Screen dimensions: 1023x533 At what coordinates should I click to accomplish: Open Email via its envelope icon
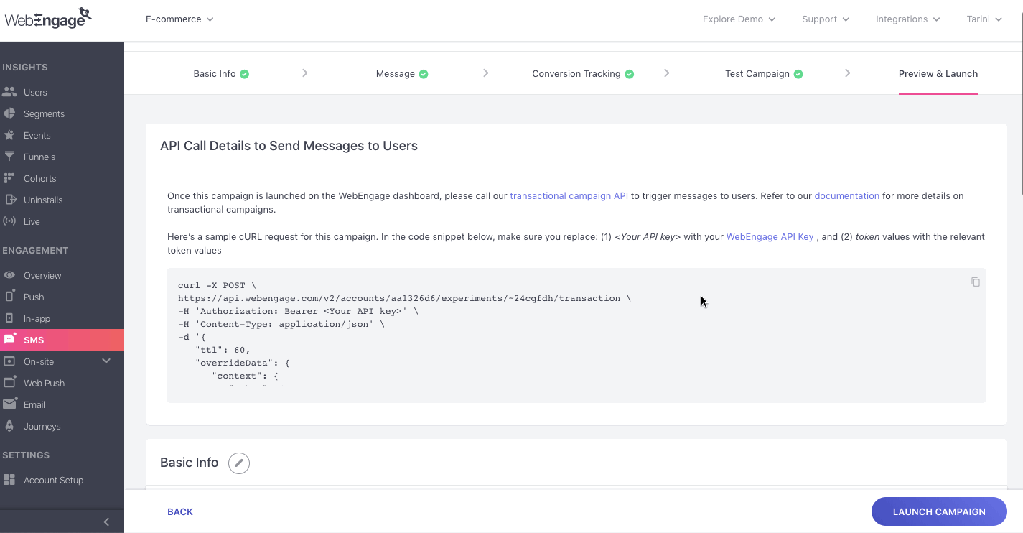(x=9, y=404)
